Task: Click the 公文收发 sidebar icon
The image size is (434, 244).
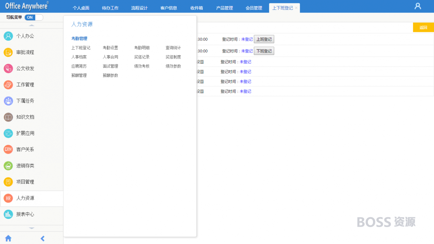Action: 8,68
